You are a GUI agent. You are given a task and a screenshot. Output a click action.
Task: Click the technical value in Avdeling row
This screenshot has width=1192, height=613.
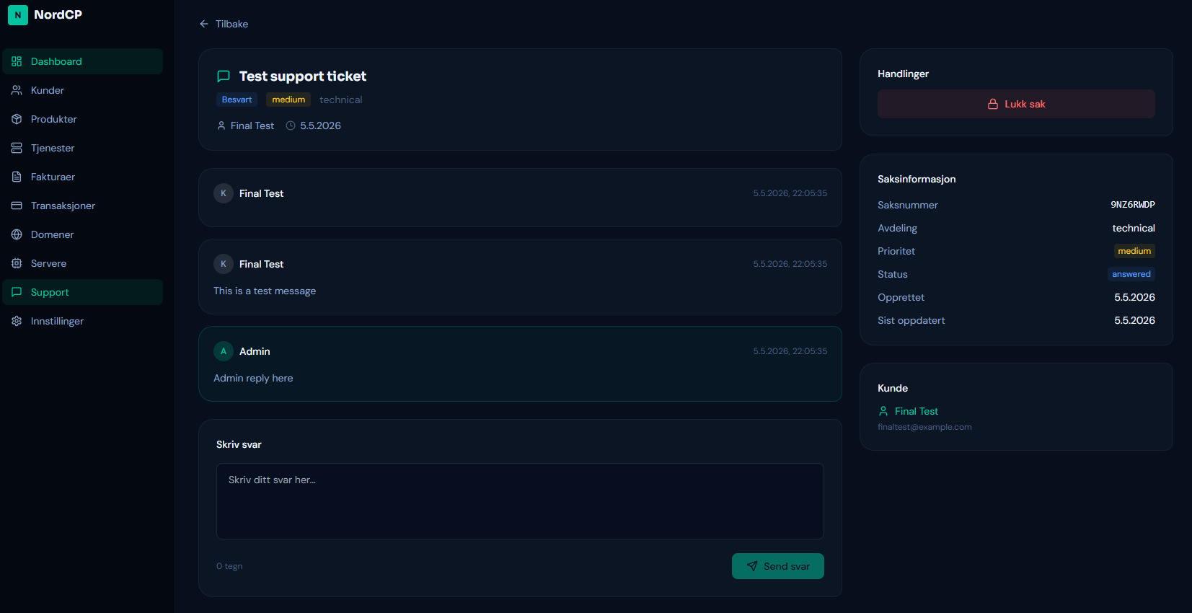pos(1134,228)
